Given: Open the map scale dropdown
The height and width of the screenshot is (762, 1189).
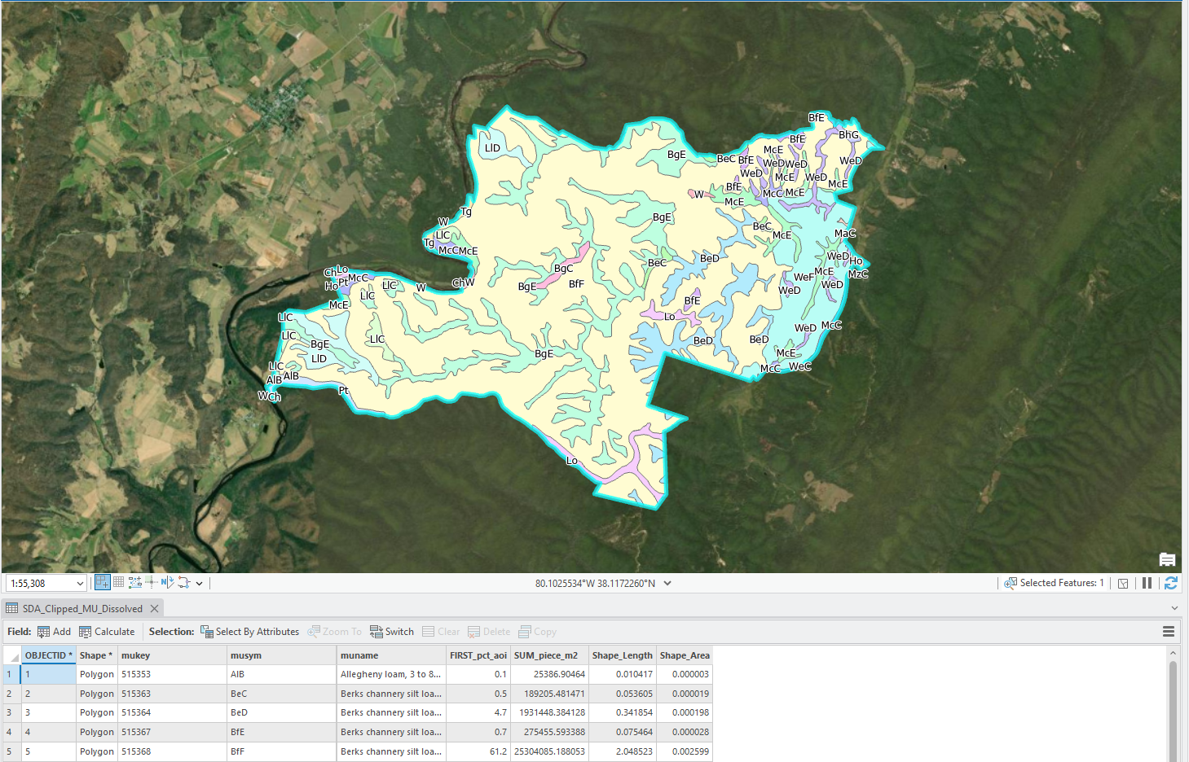Looking at the screenshot, I should 80,584.
